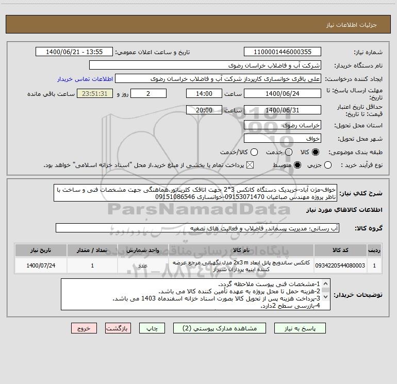Select the خدمت radio button
Screen dimensions: 397x384
click(x=289, y=152)
